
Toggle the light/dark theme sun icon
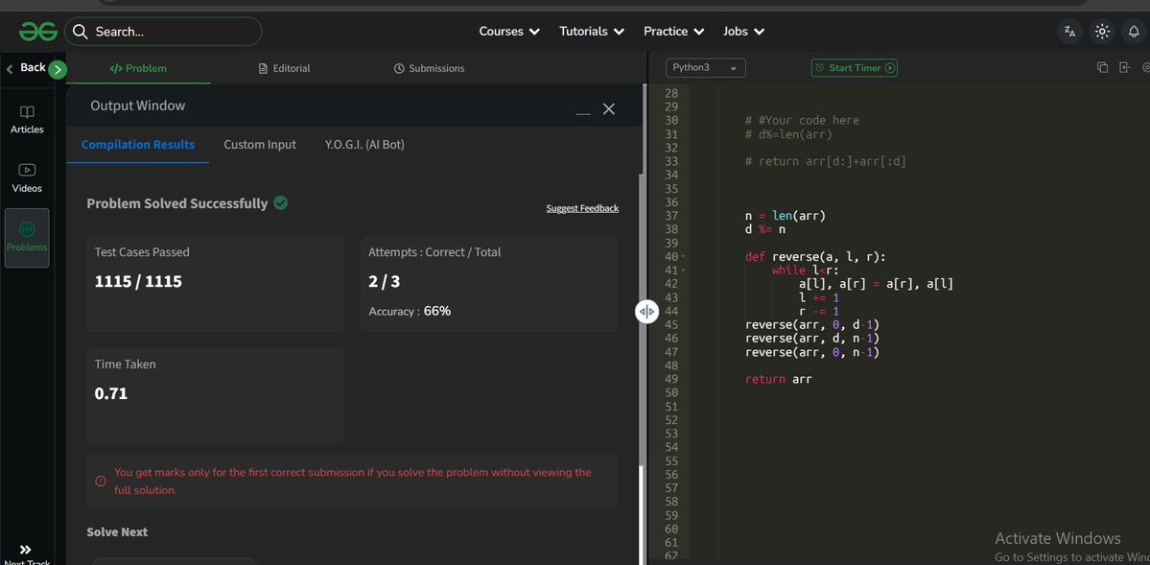(x=1102, y=32)
